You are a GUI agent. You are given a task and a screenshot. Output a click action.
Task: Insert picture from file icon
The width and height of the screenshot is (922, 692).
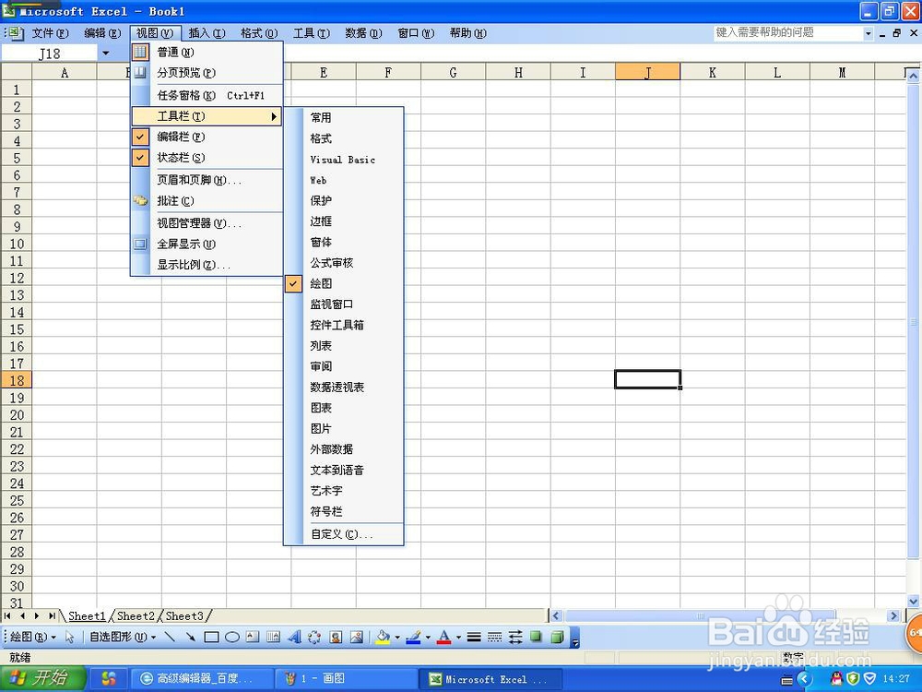(x=356, y=637)
